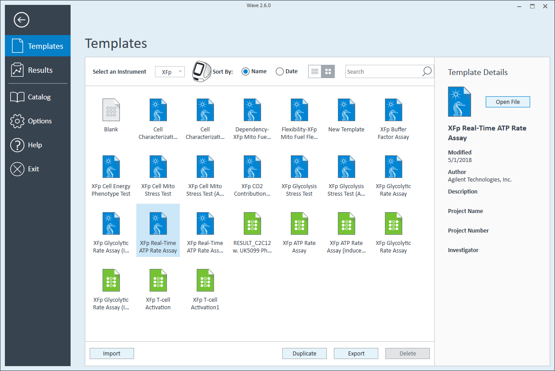Click the Duplicate button
This screenshot has width=555, height=371.
tap(305, 354)
